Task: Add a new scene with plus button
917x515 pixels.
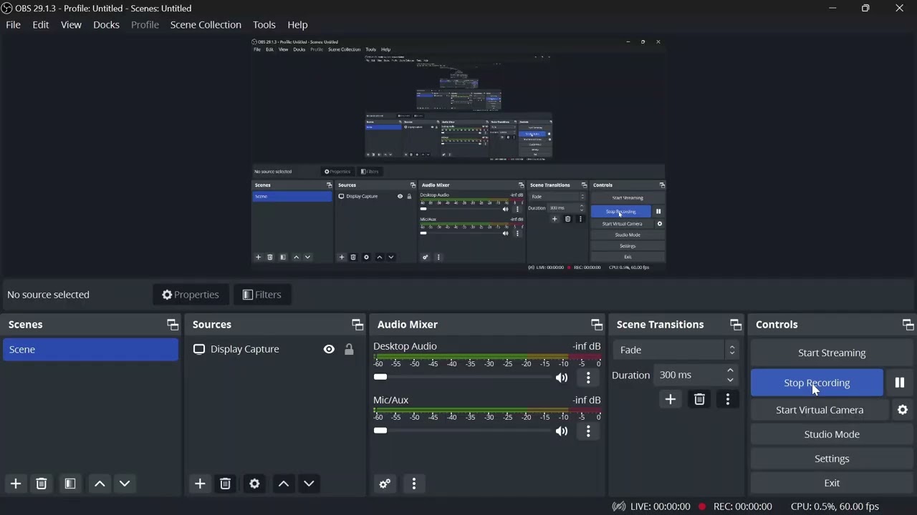Action: pyautogui.click(x=16, y=484)
